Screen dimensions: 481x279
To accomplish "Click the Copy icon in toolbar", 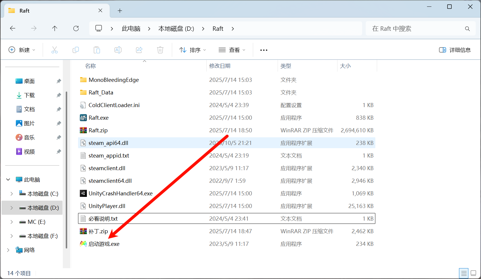I will [76, 50].
